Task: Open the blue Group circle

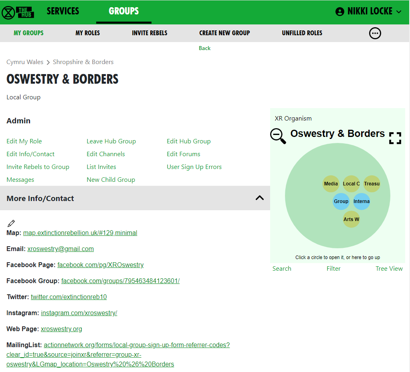Action: click(x=341, y=201)
